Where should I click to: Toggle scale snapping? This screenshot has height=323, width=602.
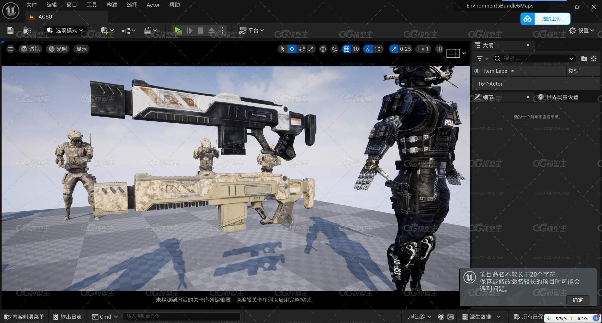pyautogui.click(x=394, y=49)
